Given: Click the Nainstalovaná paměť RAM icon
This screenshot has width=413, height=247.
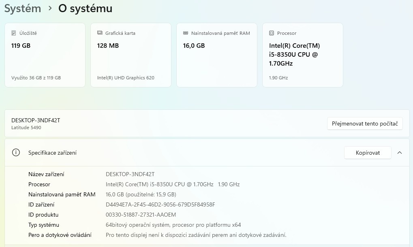Looking at the screenshot, I should (x=186, y=33).
